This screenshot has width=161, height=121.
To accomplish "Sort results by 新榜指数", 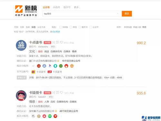I will [x=128, y=27].
